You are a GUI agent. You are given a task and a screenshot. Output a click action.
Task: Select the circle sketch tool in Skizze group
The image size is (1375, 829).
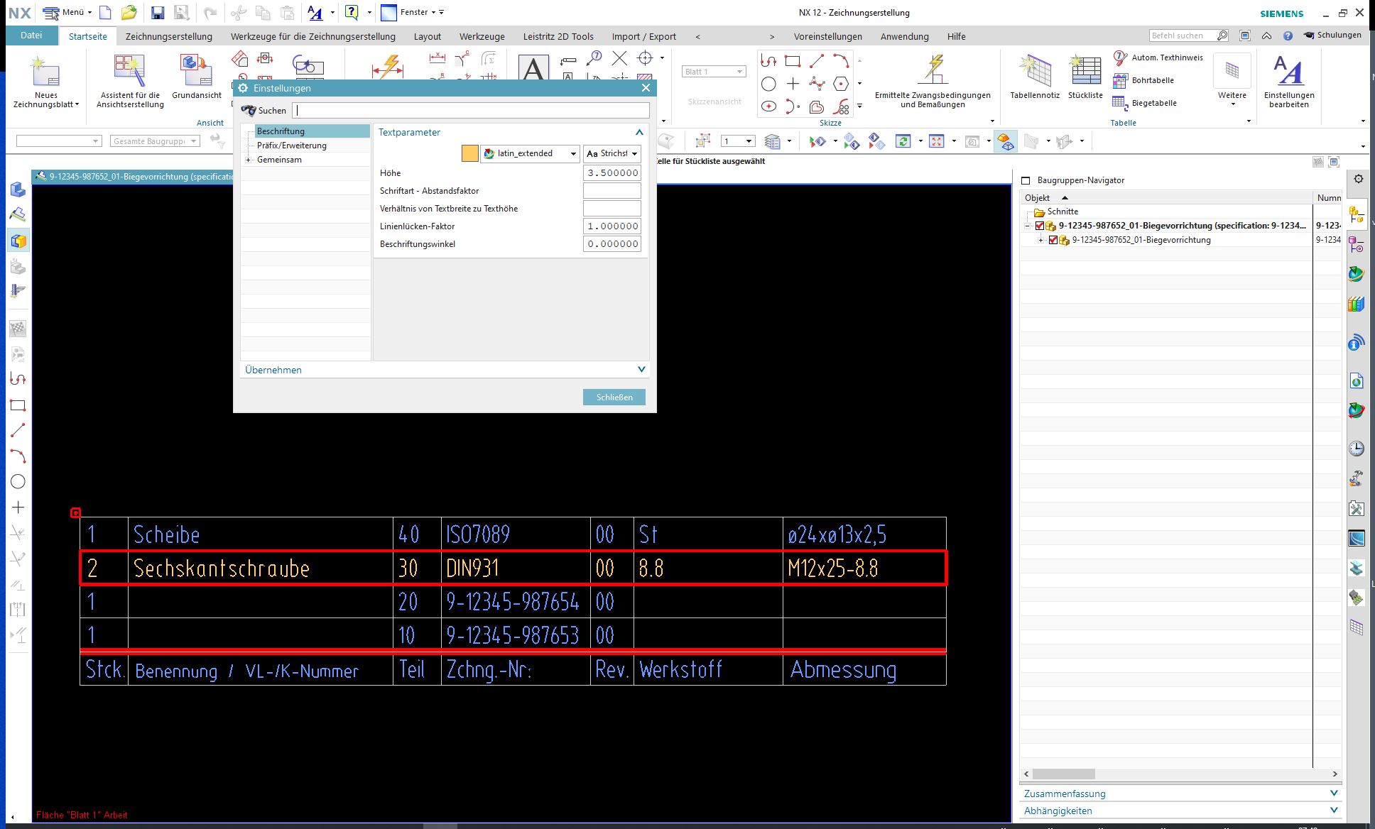pyautogui.click(x=768, y=84)
